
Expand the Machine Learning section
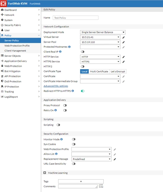coord(45,173)
